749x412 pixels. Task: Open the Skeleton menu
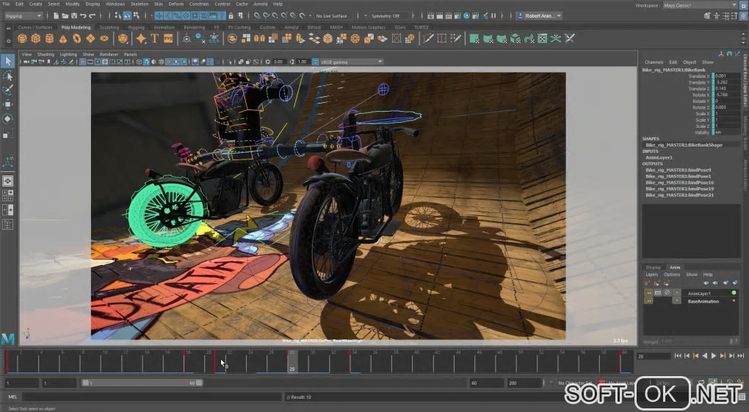(140, 4)
